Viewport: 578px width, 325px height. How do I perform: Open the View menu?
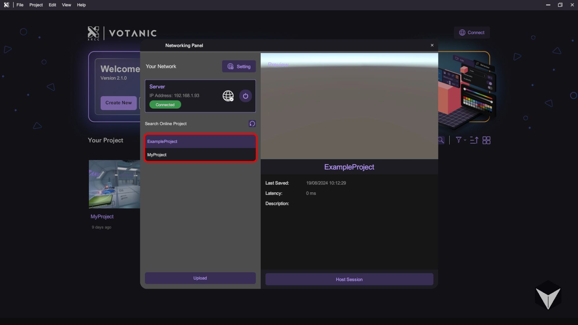pyautogui.click(x=66, y=5)
